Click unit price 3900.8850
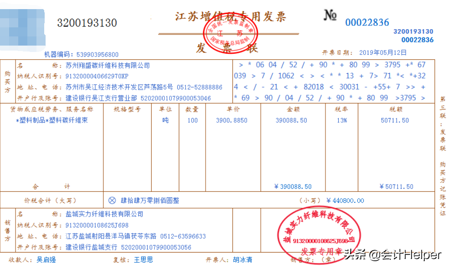This screenshot has height=268, width=449. (232, 120)
